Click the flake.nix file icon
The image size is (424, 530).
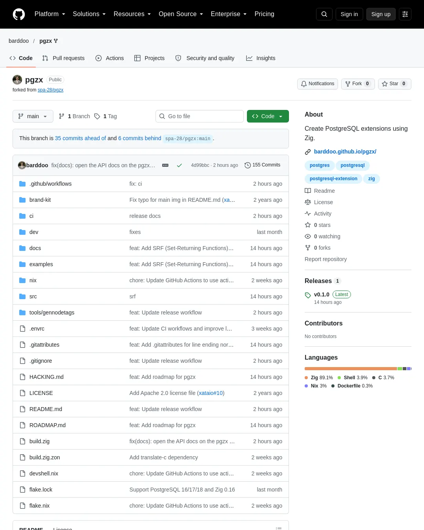(x=22, y=506)
